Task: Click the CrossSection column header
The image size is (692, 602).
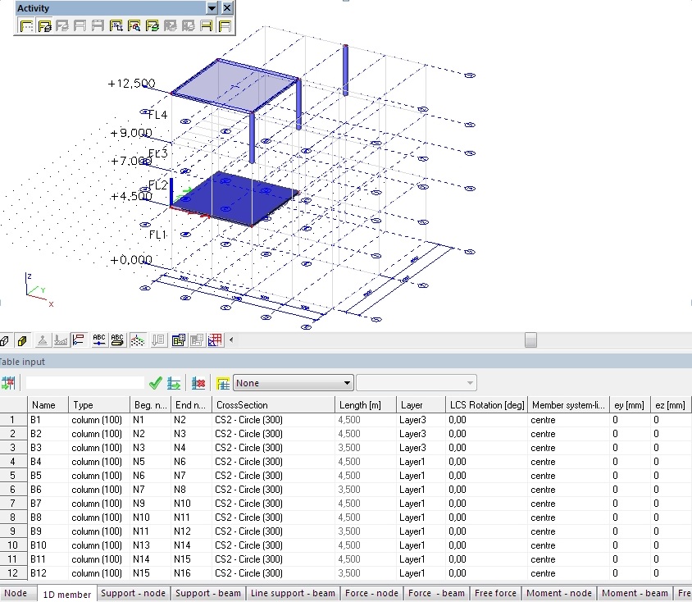Action: pos(274,404)
